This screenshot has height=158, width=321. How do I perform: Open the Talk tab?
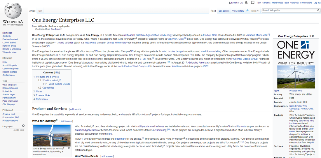(40, 11)
